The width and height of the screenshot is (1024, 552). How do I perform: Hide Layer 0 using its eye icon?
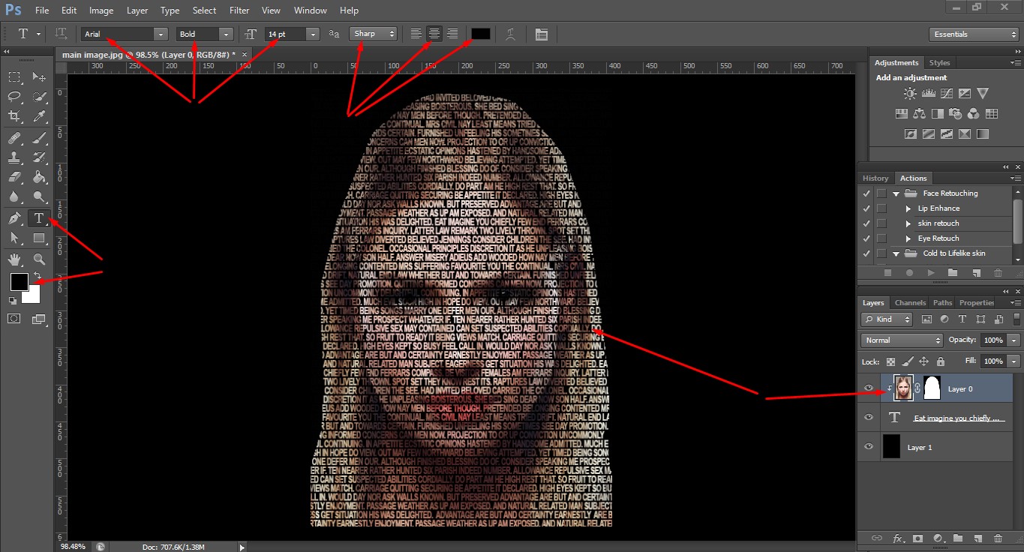tap(869, 388)
